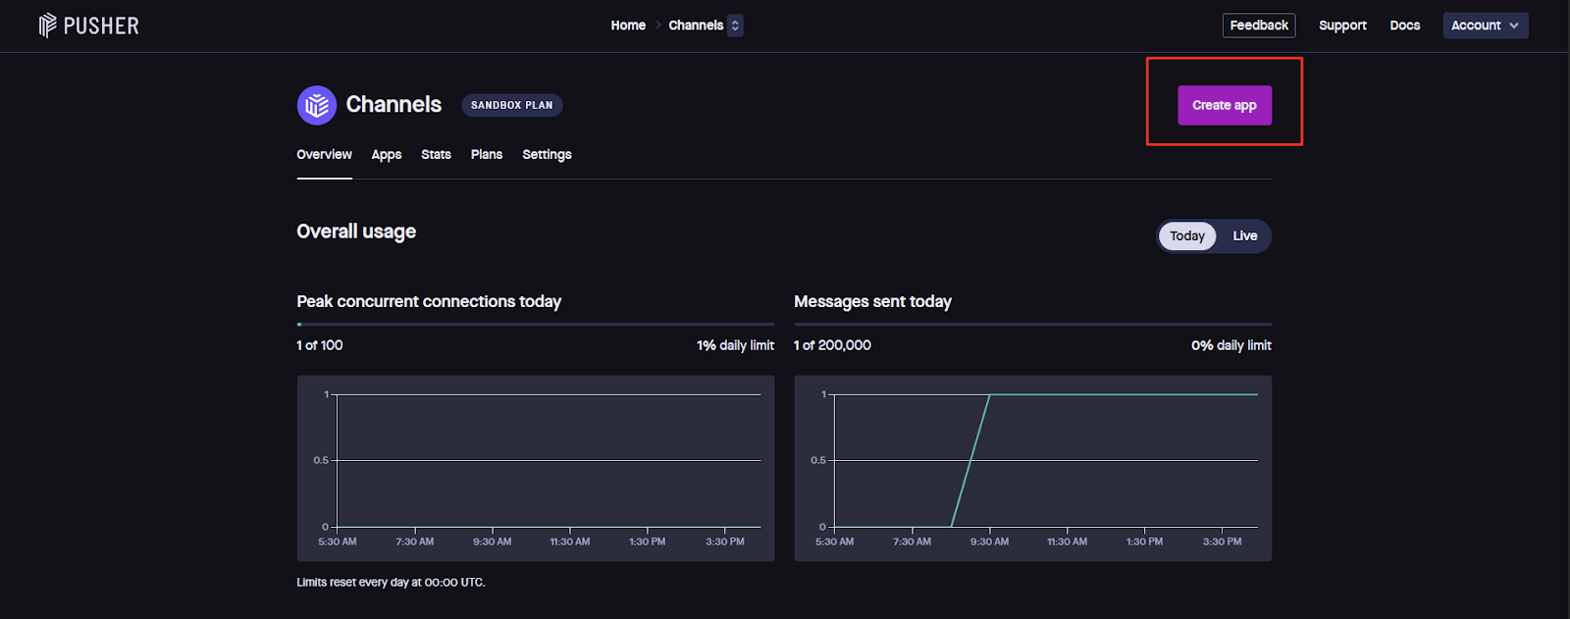Click the Sandbox Plan badge
The width and height of the screenshot is (1570, 619).
(x=512, y=105)
